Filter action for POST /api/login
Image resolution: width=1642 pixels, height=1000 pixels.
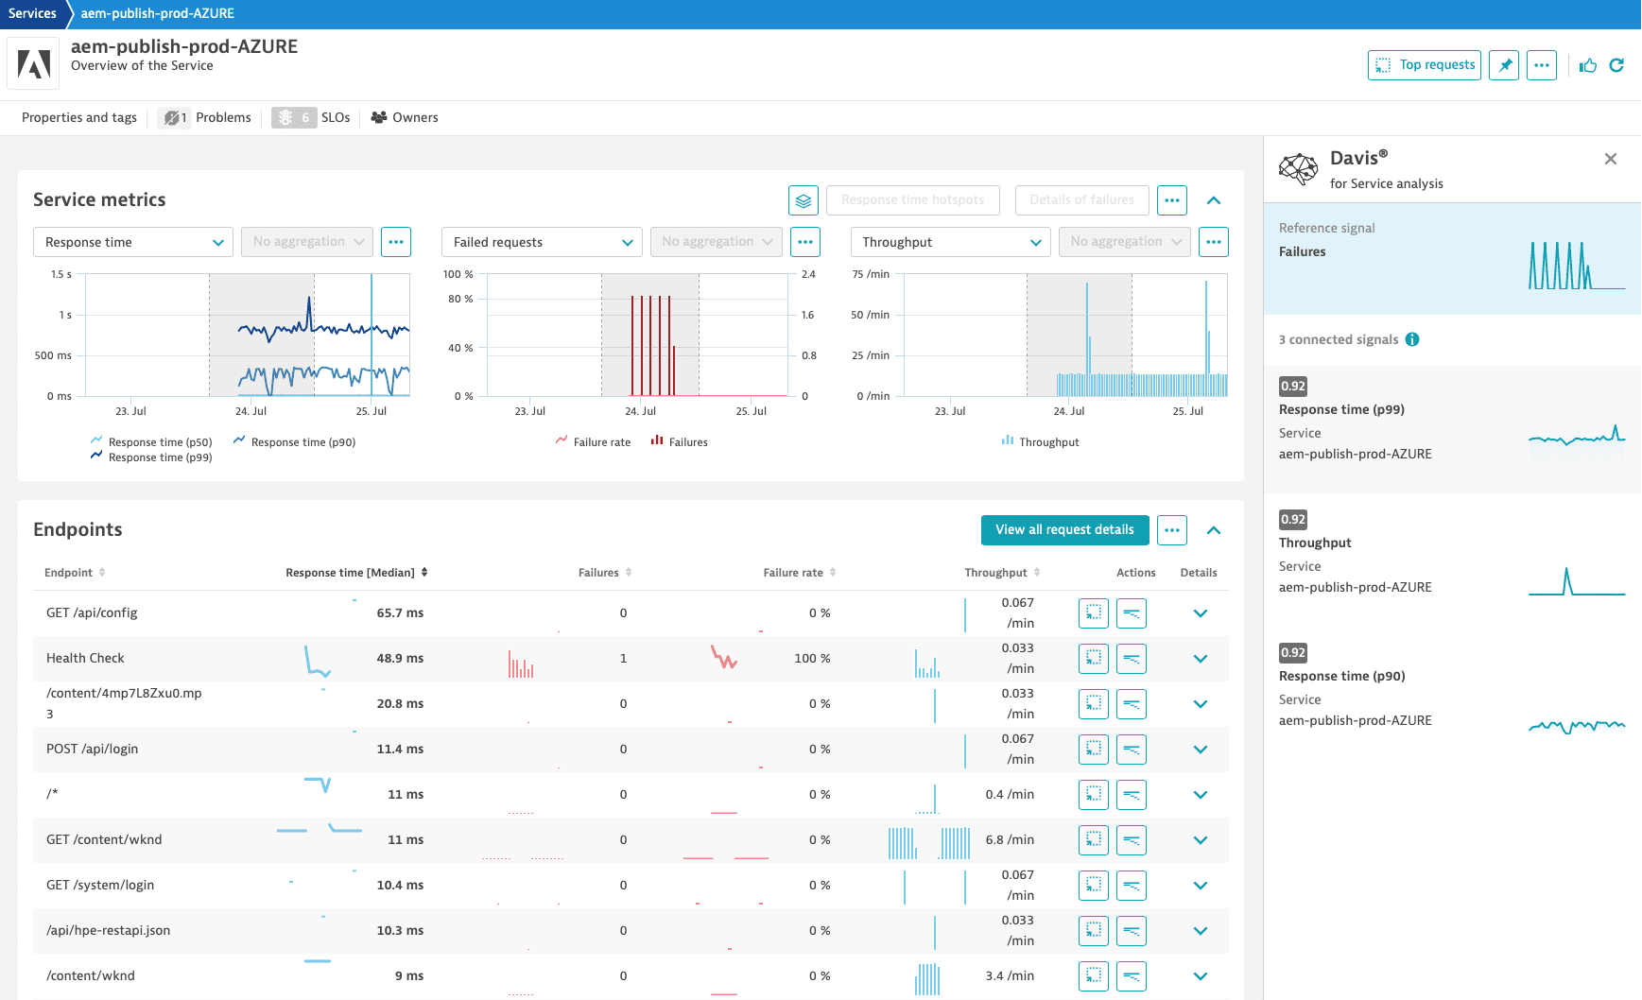point(1132,750)
